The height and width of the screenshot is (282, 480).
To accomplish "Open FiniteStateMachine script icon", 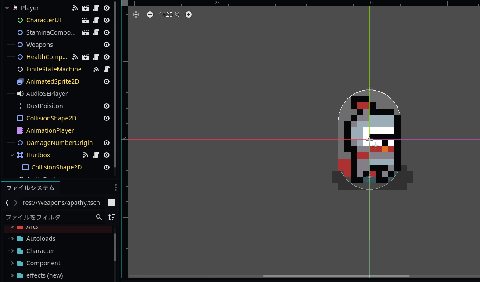I will (107, 69).
